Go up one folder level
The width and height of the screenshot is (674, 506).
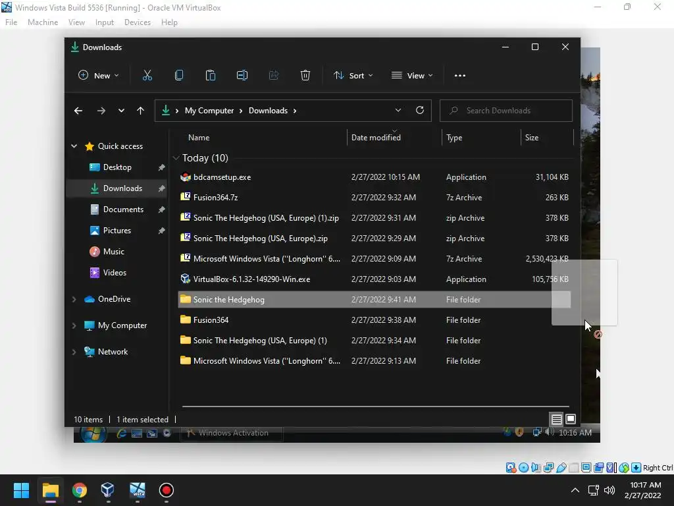coord(140,111)
